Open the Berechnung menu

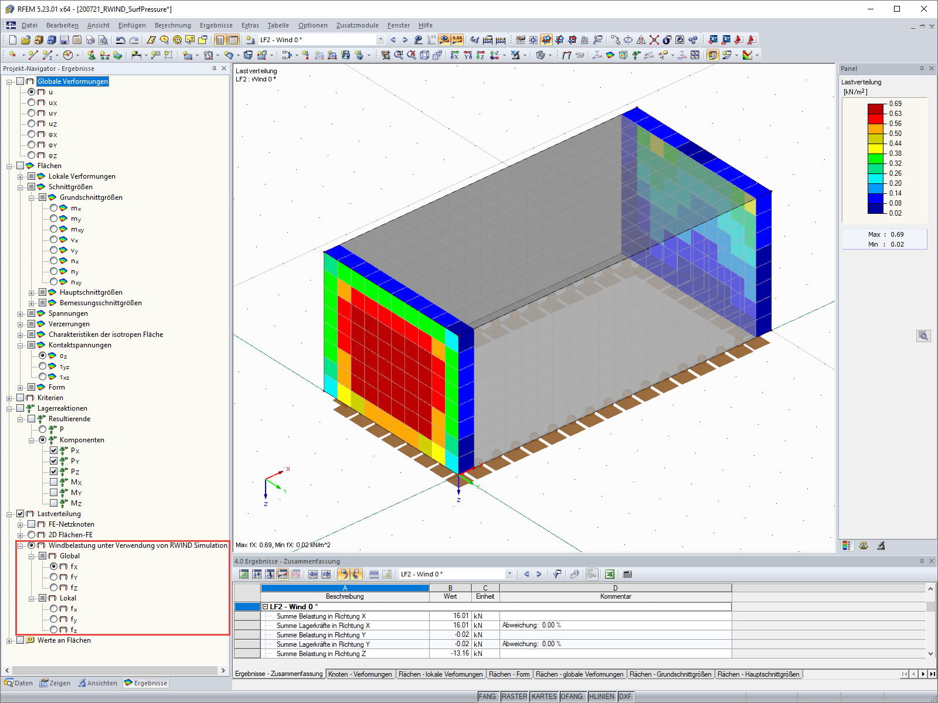click(172, 25)
